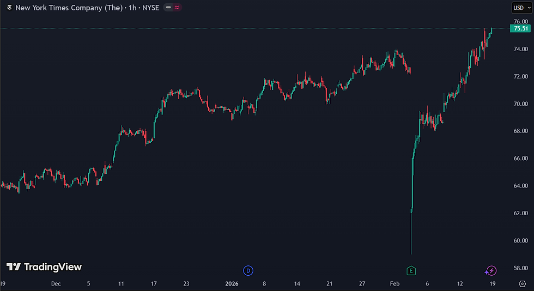
Task: Click the 60.00 price scale label
Action: coord(521,240)
